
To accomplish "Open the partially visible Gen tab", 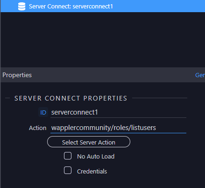I will coord(200,75).
